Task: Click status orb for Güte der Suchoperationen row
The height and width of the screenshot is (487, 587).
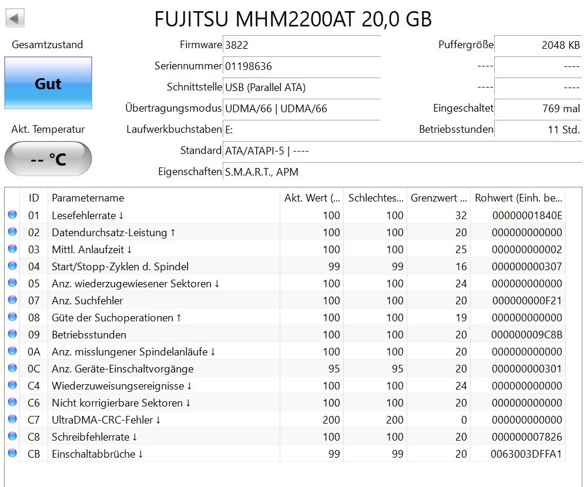Action: click(12, 317)
